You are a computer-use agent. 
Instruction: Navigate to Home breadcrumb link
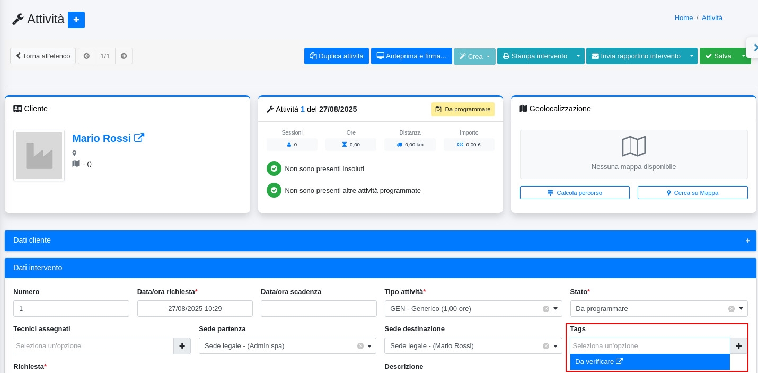pyautogui.click(x=683, y=17)
